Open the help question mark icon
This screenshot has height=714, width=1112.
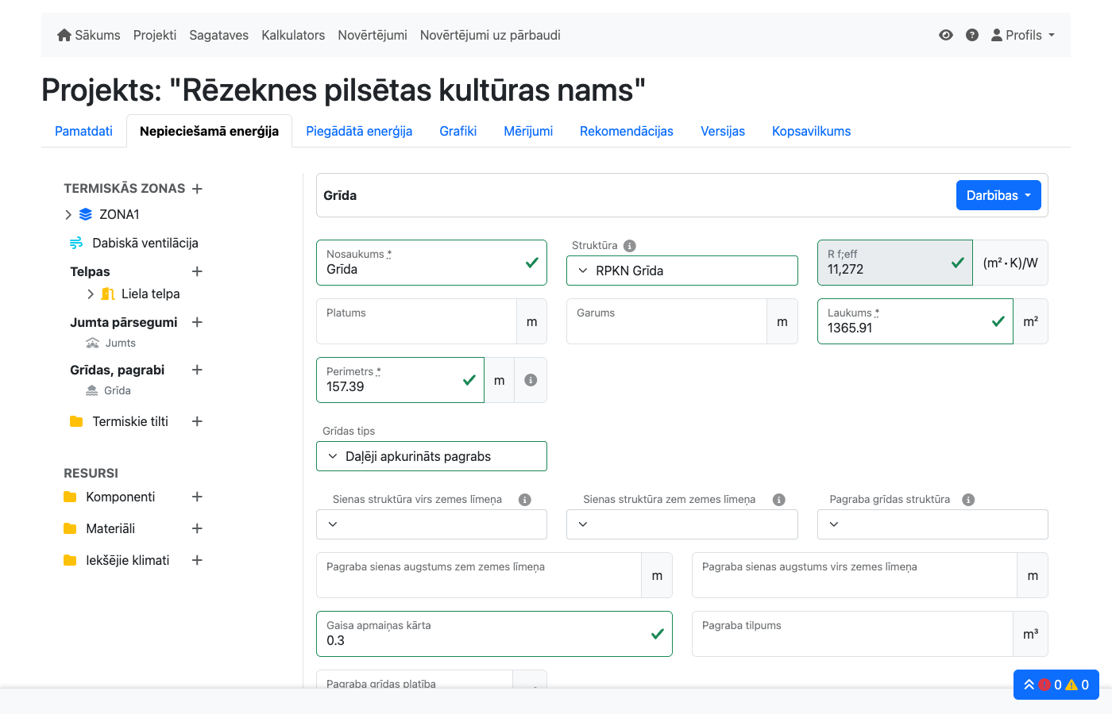pos(972,35)
